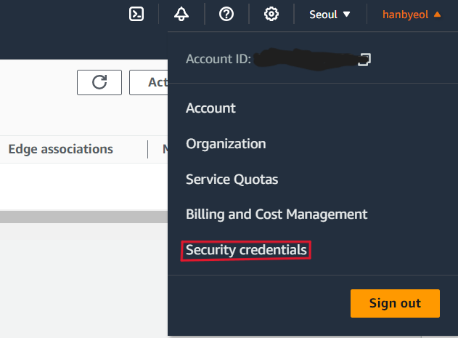Expand the Seoul region dropdown
The width and height of the screenshot is (458, 338).
330,15
